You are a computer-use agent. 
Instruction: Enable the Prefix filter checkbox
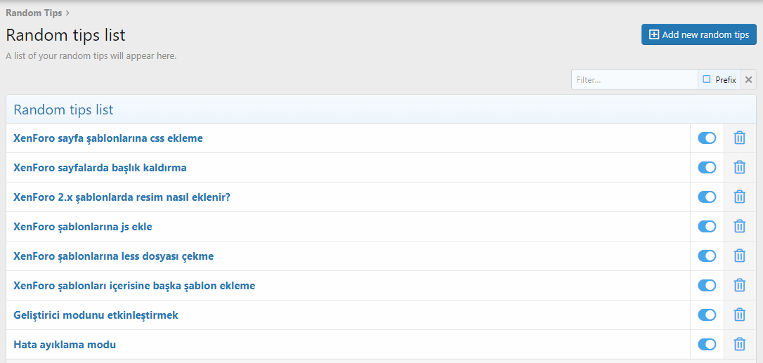[707, 80]
